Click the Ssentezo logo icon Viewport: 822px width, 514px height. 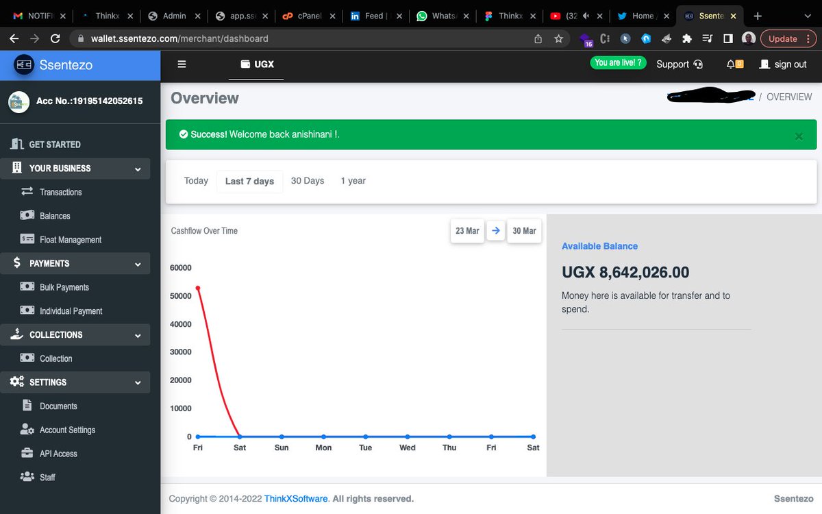click(24, 65)
